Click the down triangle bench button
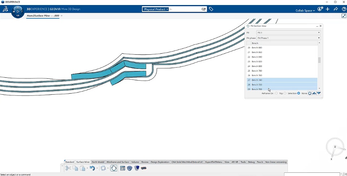 (x=319, y=93)
